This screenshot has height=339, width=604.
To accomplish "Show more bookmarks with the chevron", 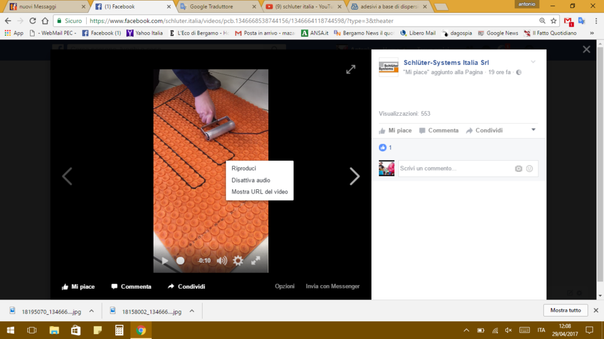I will pos(592,33).
